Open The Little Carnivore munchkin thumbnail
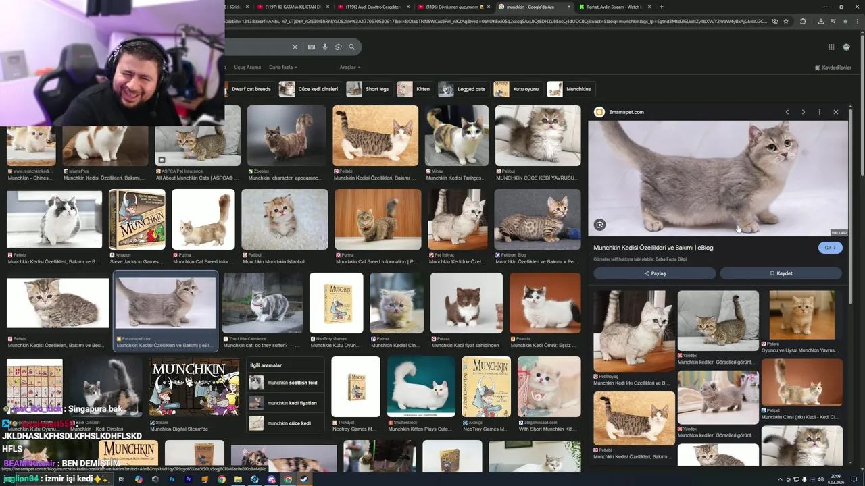The image size is (865, 486). click(x=263, y=303)
